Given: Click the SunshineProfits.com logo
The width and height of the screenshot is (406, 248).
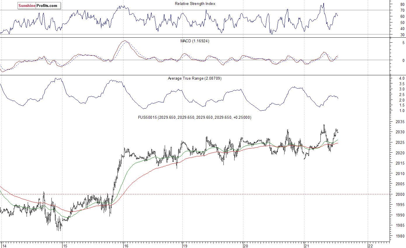Looking at the screenshot, I should 39,6.
